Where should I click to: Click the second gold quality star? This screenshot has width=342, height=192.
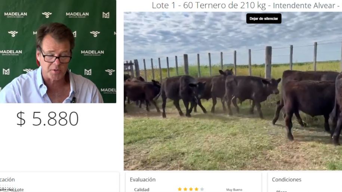click(185, 189)
